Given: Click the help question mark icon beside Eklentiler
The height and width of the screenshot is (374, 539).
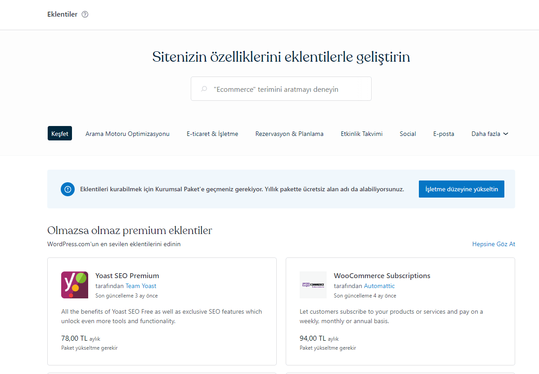Looking at the screenshot, I should click(85, 14).
